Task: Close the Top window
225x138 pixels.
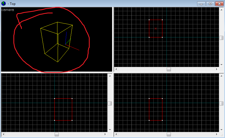Action: tap(219, 4)
